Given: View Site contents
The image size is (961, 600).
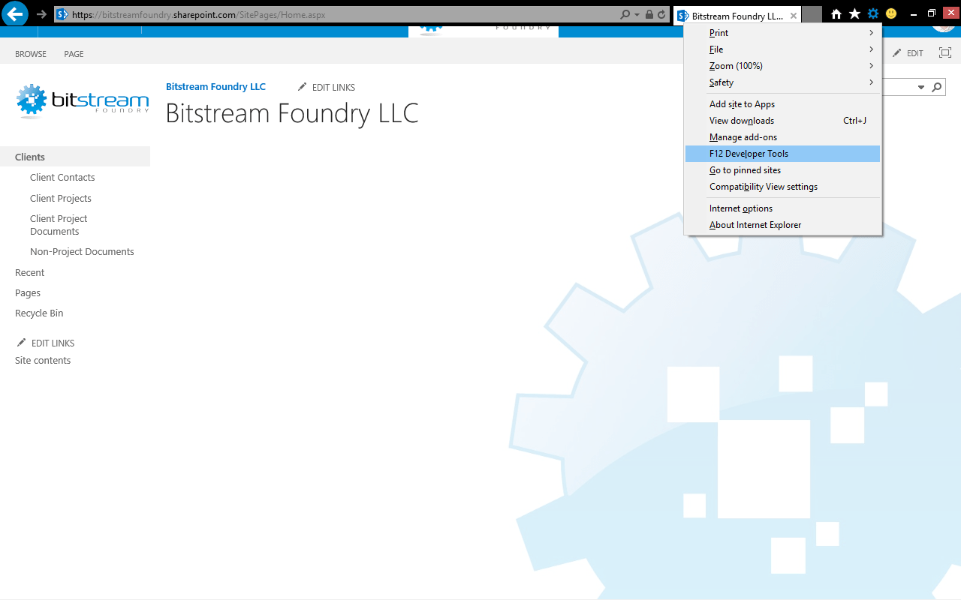Looking at the screenshot, I should 42,360.
